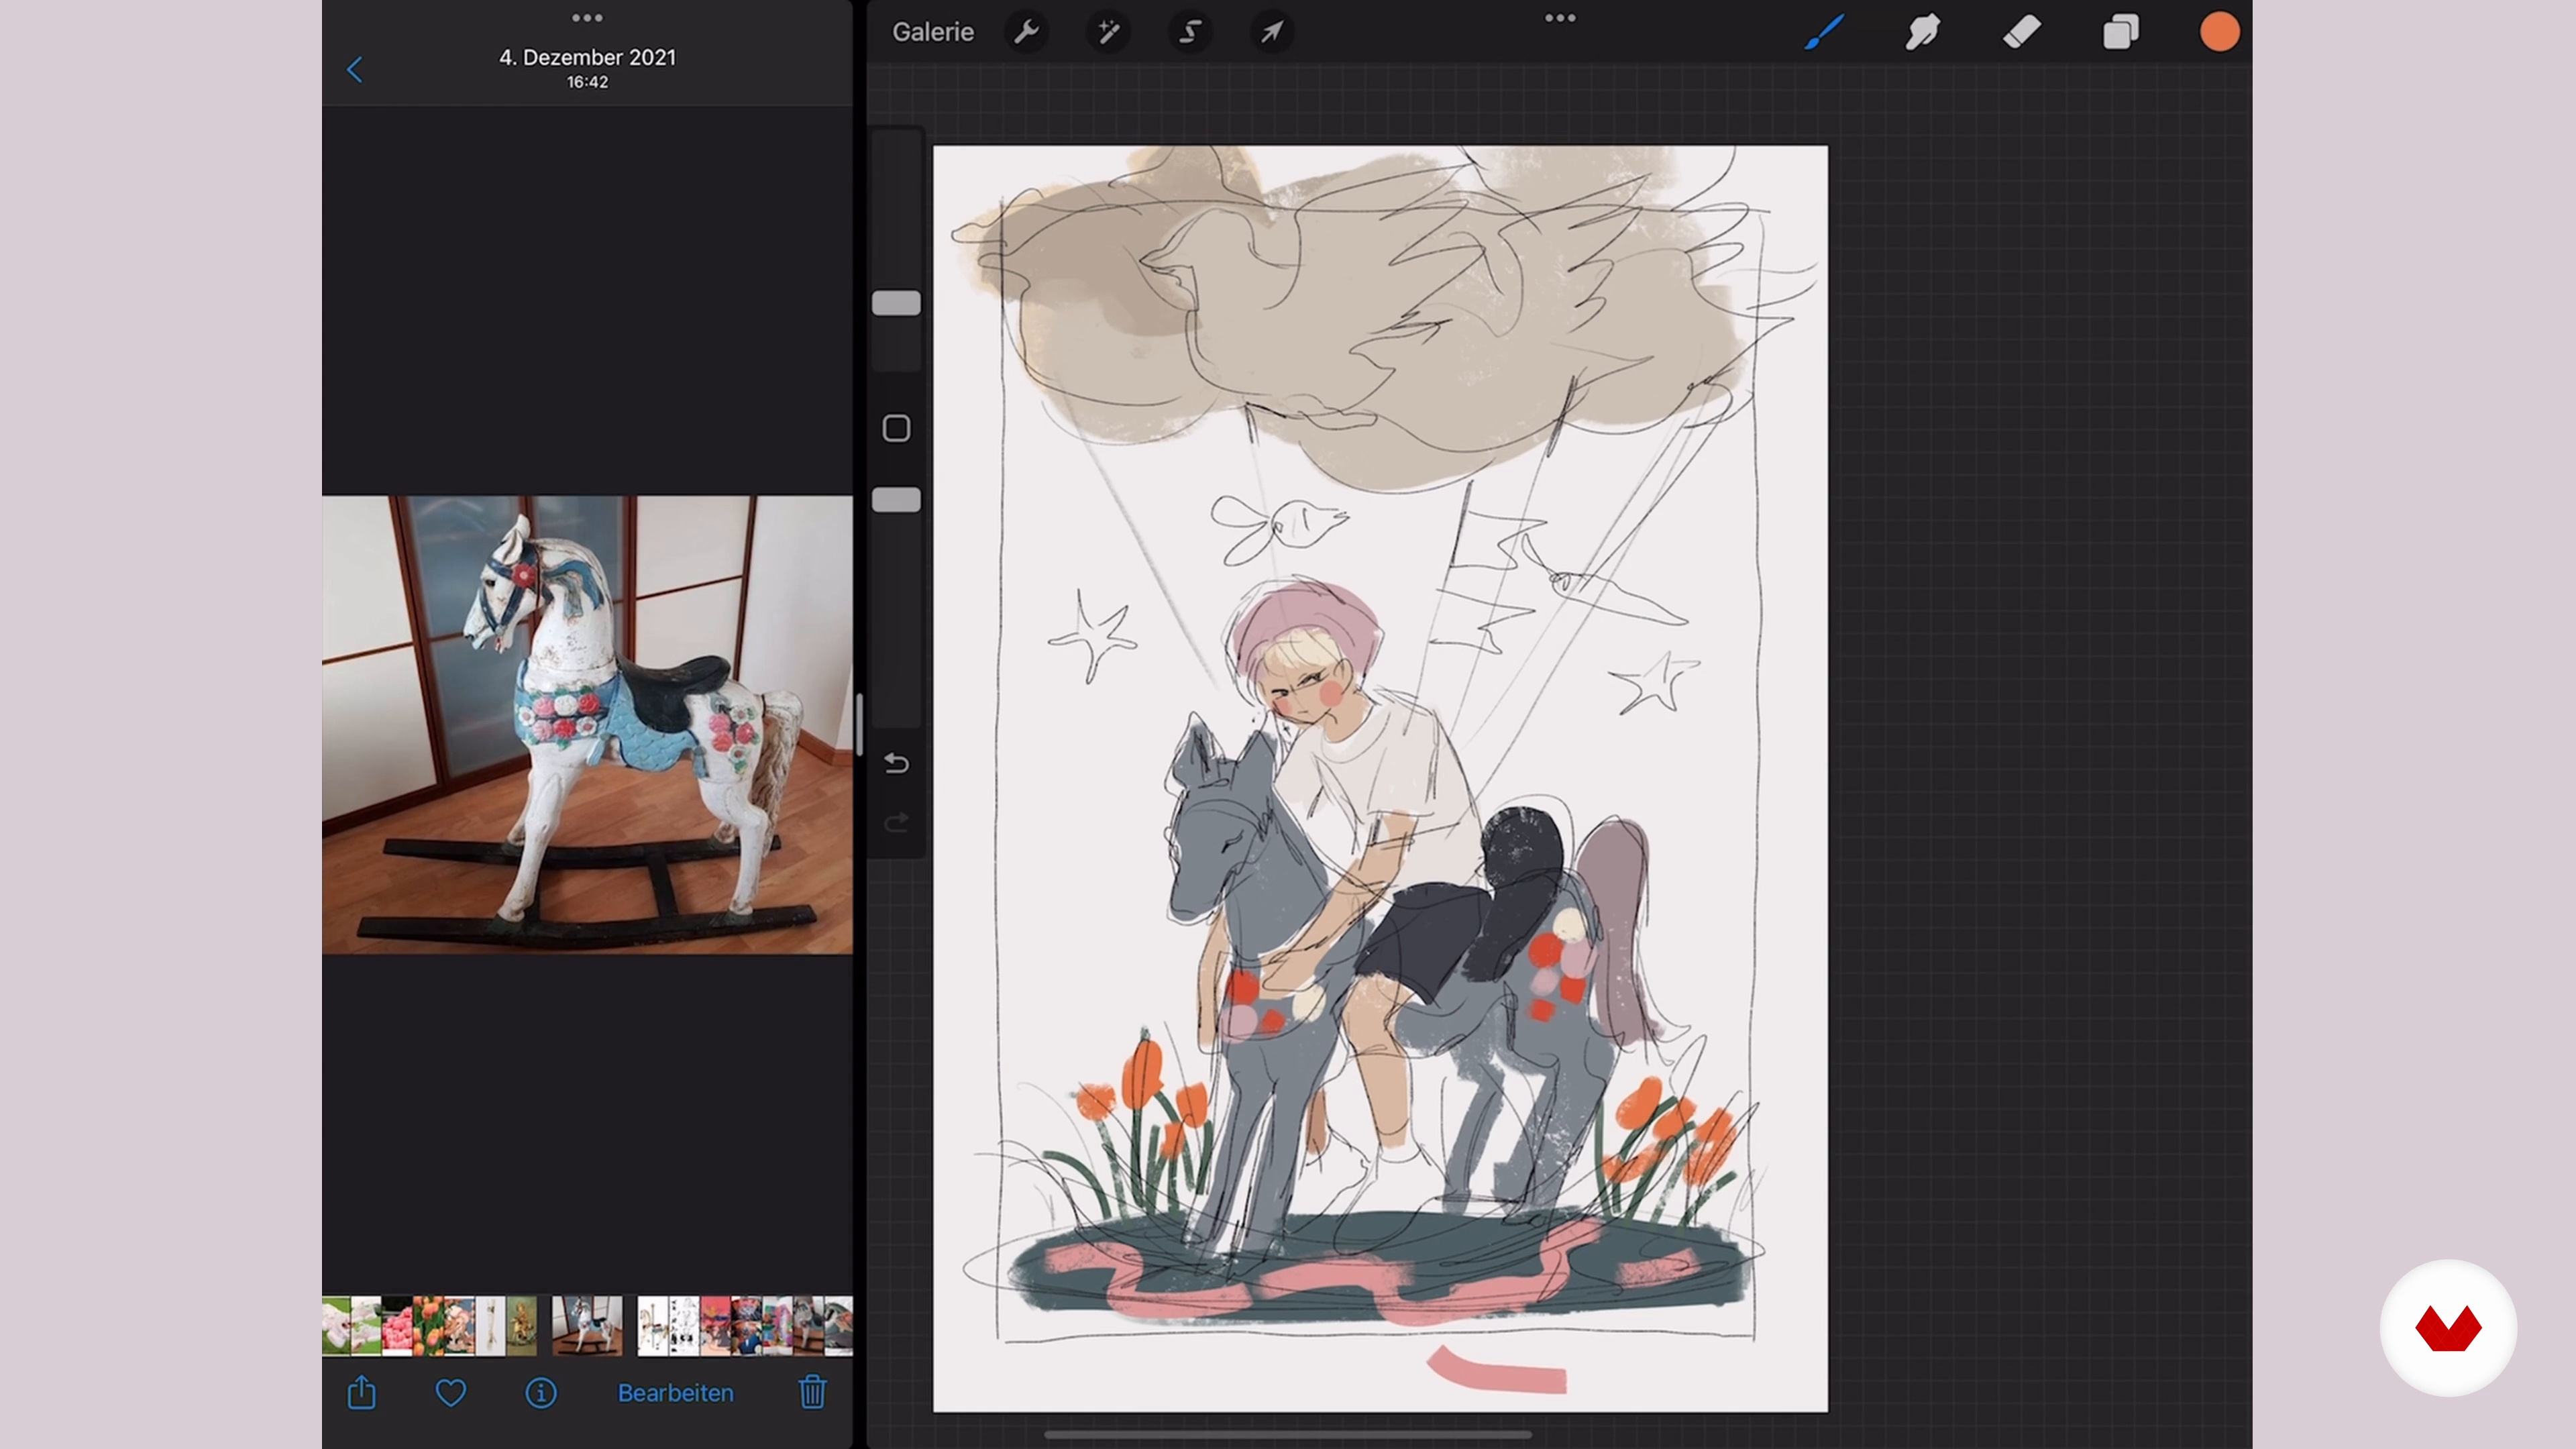Go back using the Photos back chevron
The height and width of the screenshot is (1449, 2576).
[354, 69]
